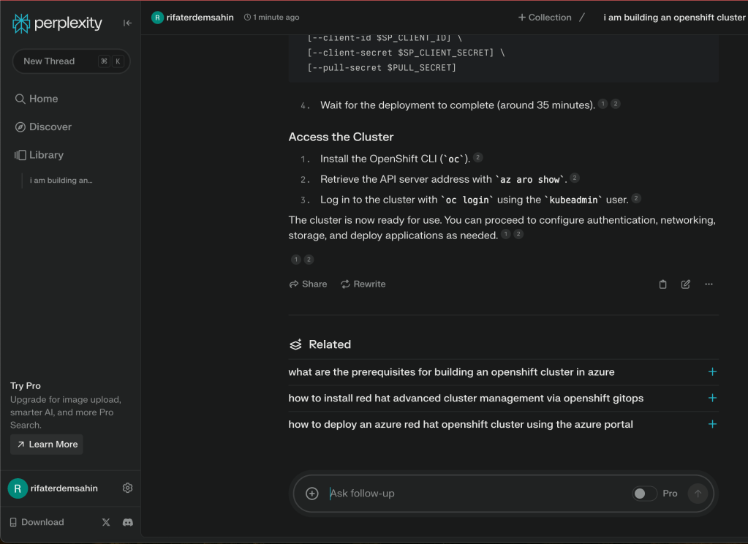
Task: Expand plus for prerequisites question
Action: (712, 371)
